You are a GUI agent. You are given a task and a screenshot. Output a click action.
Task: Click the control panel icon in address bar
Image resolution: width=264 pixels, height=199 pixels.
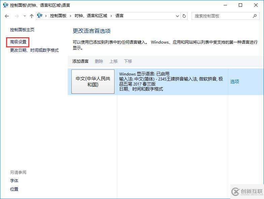point(40,16)
